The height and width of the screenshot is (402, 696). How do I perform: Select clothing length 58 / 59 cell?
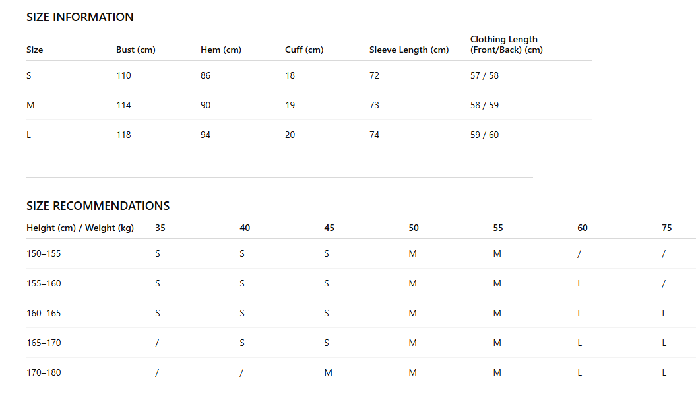click(484, 105)
